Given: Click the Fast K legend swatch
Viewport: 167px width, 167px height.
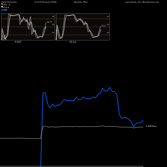Looking at the screenshot, I should [x=2, y=7].
